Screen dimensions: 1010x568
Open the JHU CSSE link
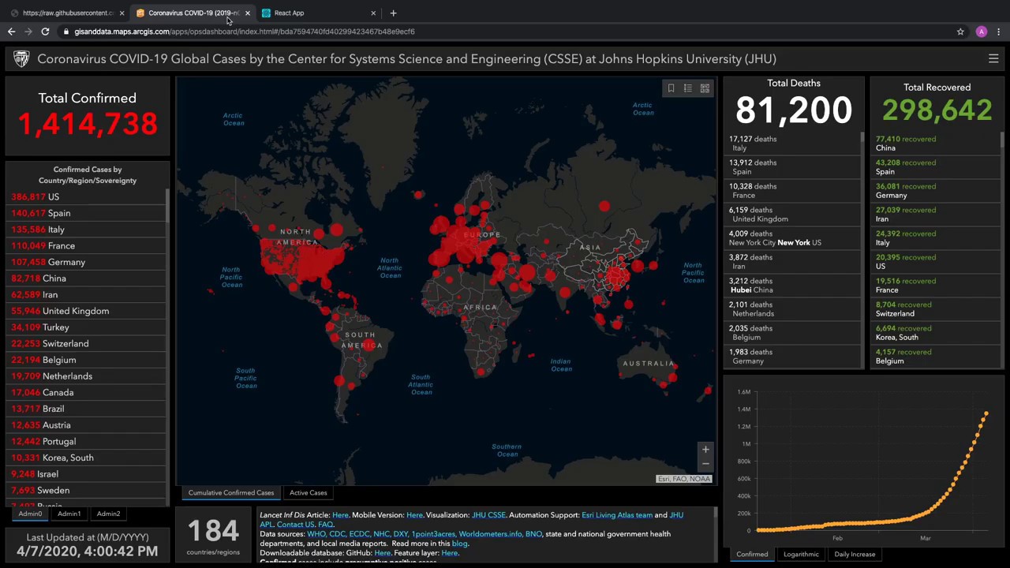(488, 515)
